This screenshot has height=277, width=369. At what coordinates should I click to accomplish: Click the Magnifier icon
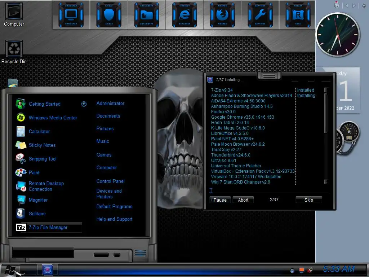[x=21, y=200]
